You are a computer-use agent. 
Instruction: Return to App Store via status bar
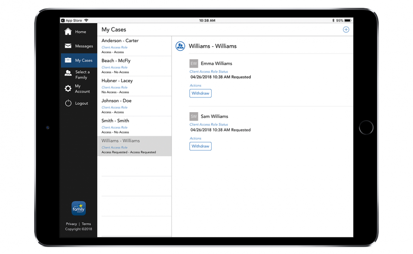click(x=71, y=20)
